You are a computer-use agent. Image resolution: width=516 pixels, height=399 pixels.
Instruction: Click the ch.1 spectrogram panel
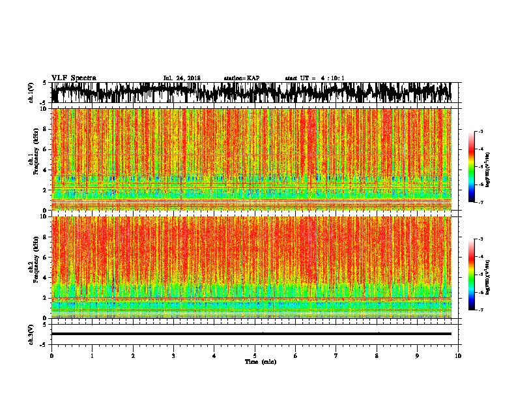251,159
